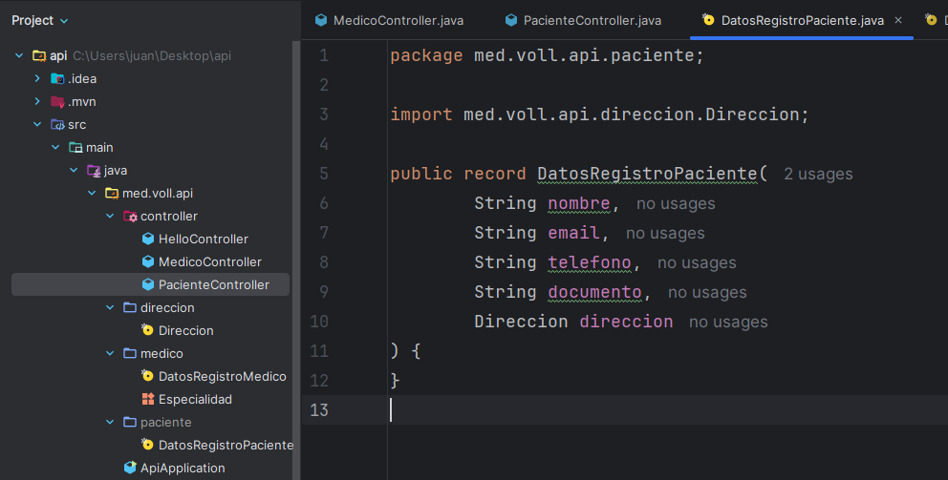The width and height of the screenshot is (948, 480).
Task: Click the PacienteController.java tab icon
Action: (x=511, y=21)
